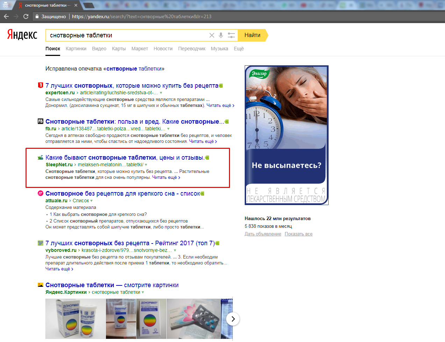
Task: Click the Яндекс.Картинки favicon icon
Action: pos(41,285)
